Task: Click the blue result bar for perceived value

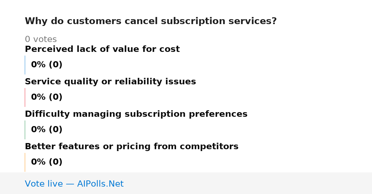Action: click(25, 65)
